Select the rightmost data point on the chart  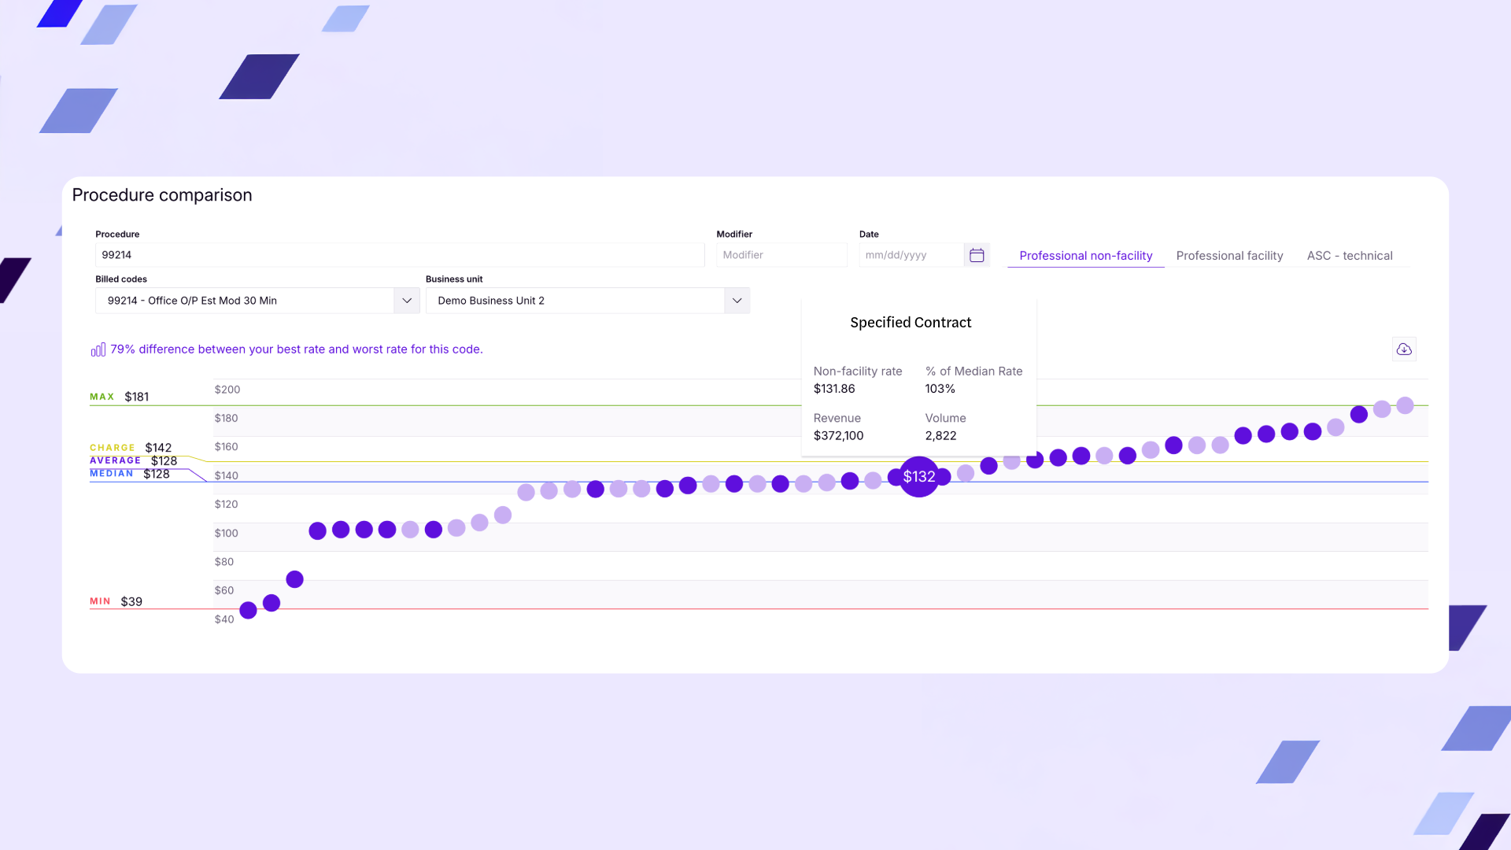pos(1405,406)
